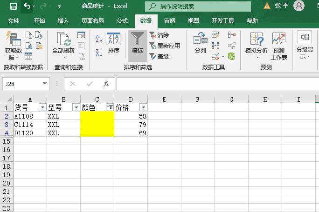
Task: Click Sort Z to A descending icon
Action: click(x=99, y=53)
